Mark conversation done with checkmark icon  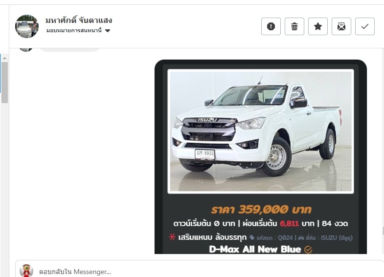click(x=365, y=26)
